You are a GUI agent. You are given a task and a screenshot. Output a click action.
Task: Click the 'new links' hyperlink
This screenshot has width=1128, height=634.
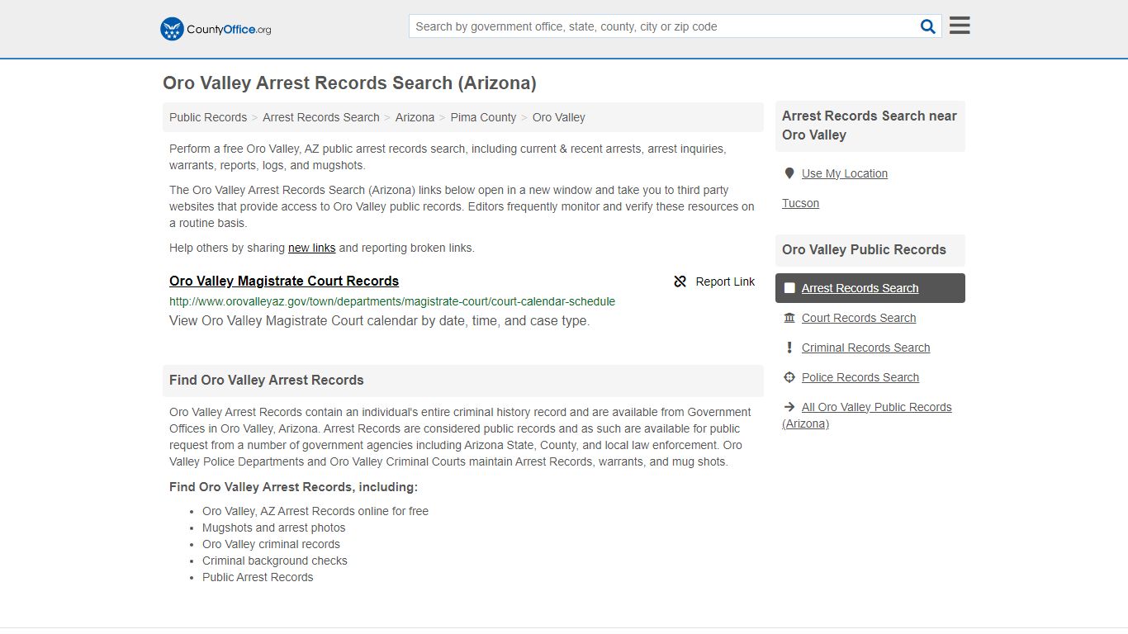[312, 248]
